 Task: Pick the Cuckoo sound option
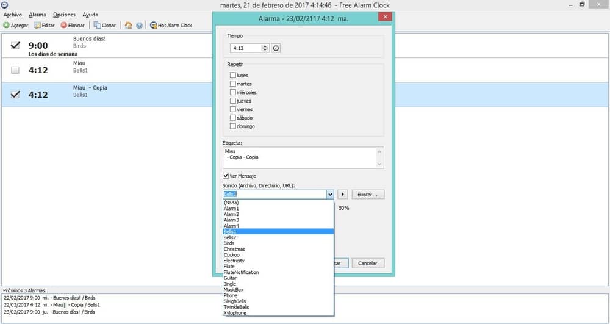click(278, 255)
